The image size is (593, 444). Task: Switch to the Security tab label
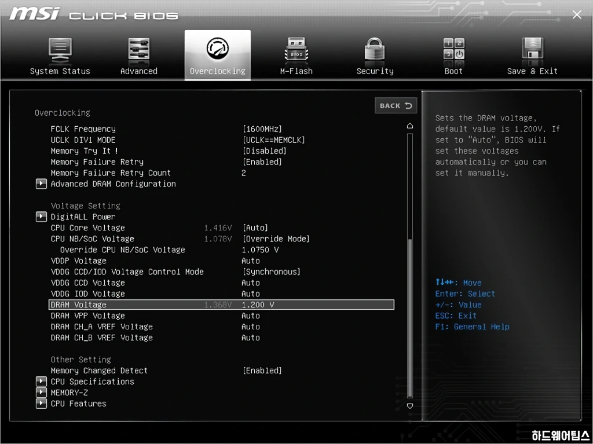(375, 71)
